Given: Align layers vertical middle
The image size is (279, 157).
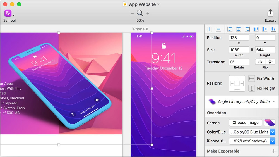Looking at the screenshot, I should tap(265, 29).
